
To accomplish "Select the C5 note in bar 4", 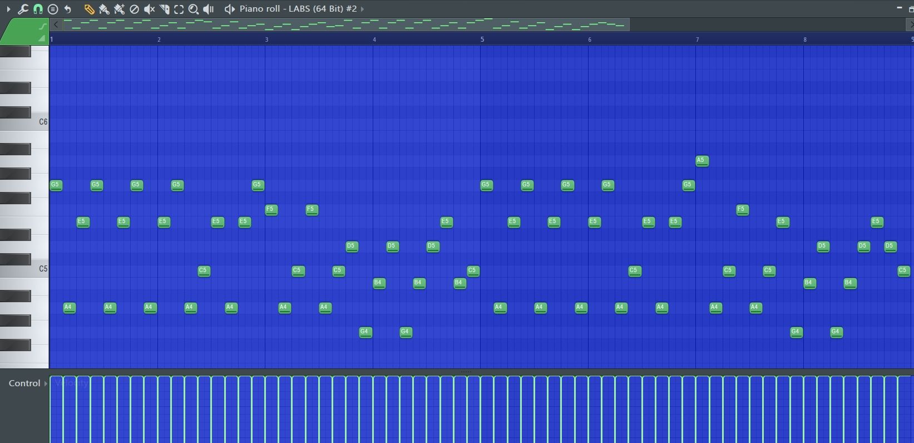I will (x=473, y=271).
